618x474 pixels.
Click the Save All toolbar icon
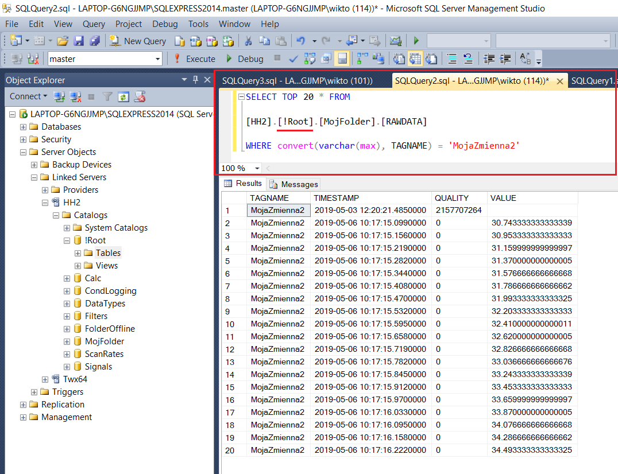pyautogui.click(x=95, y=41)
